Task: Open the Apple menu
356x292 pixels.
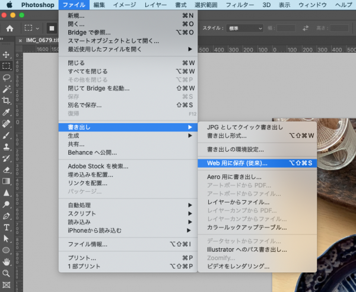Action: click(x=8, y=5)
